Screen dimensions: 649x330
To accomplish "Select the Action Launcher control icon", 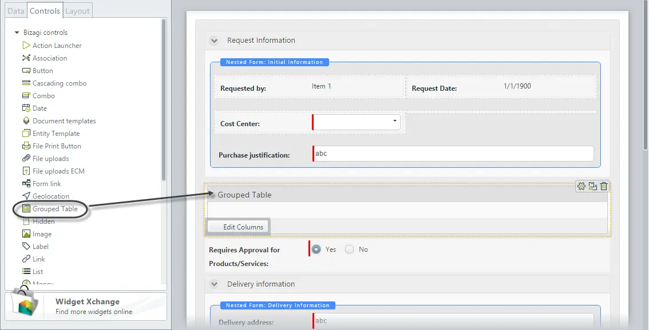I will pos(26,46).
